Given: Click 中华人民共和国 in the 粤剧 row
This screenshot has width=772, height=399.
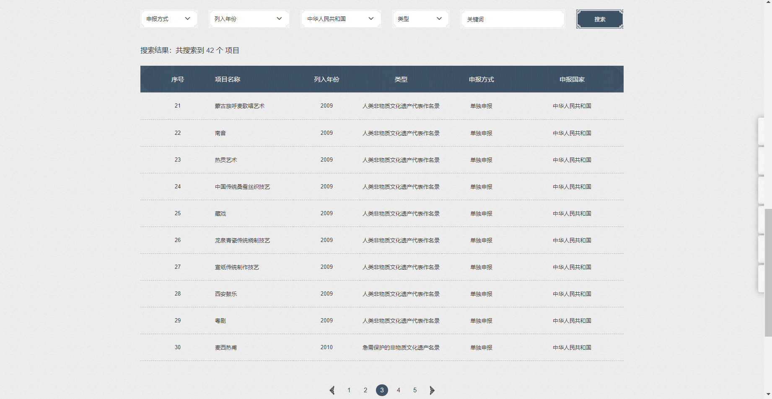Looking at the screenshot, I should pyautogui.click(x=572, y=321).
